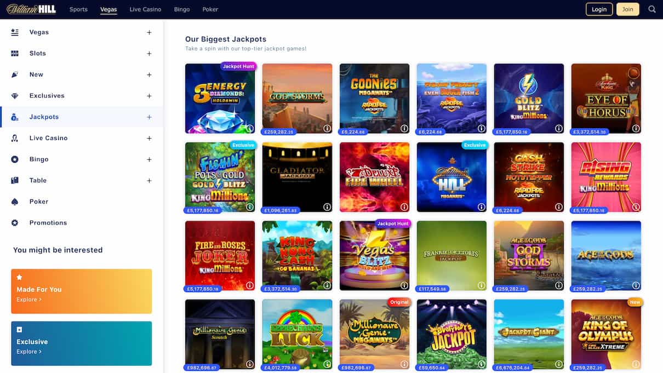The height and width of the screenshot is (373, 663).
Task: Launch the Millionaire Genie Megaways game
Action: [374, 335]
